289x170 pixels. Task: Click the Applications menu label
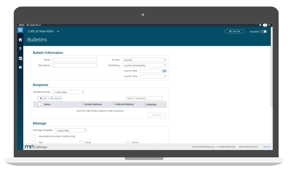pyautogui.click(x=35, y=25)
